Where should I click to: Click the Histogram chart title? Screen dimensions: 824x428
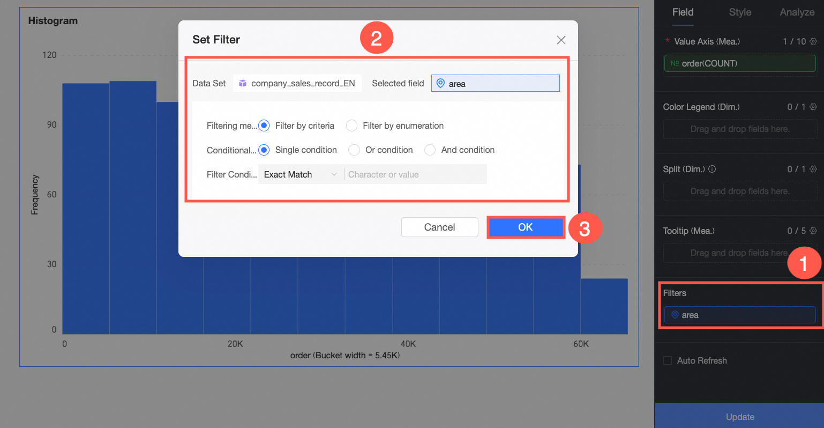pos(53,21)
